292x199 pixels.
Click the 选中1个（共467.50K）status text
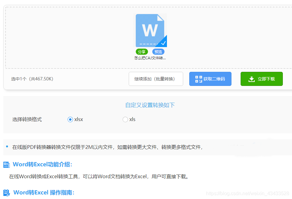point(32,79)
